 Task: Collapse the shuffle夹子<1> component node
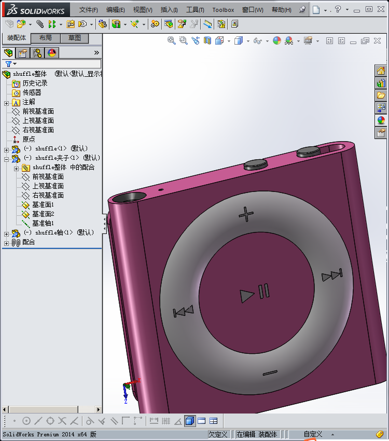(6, 159)
